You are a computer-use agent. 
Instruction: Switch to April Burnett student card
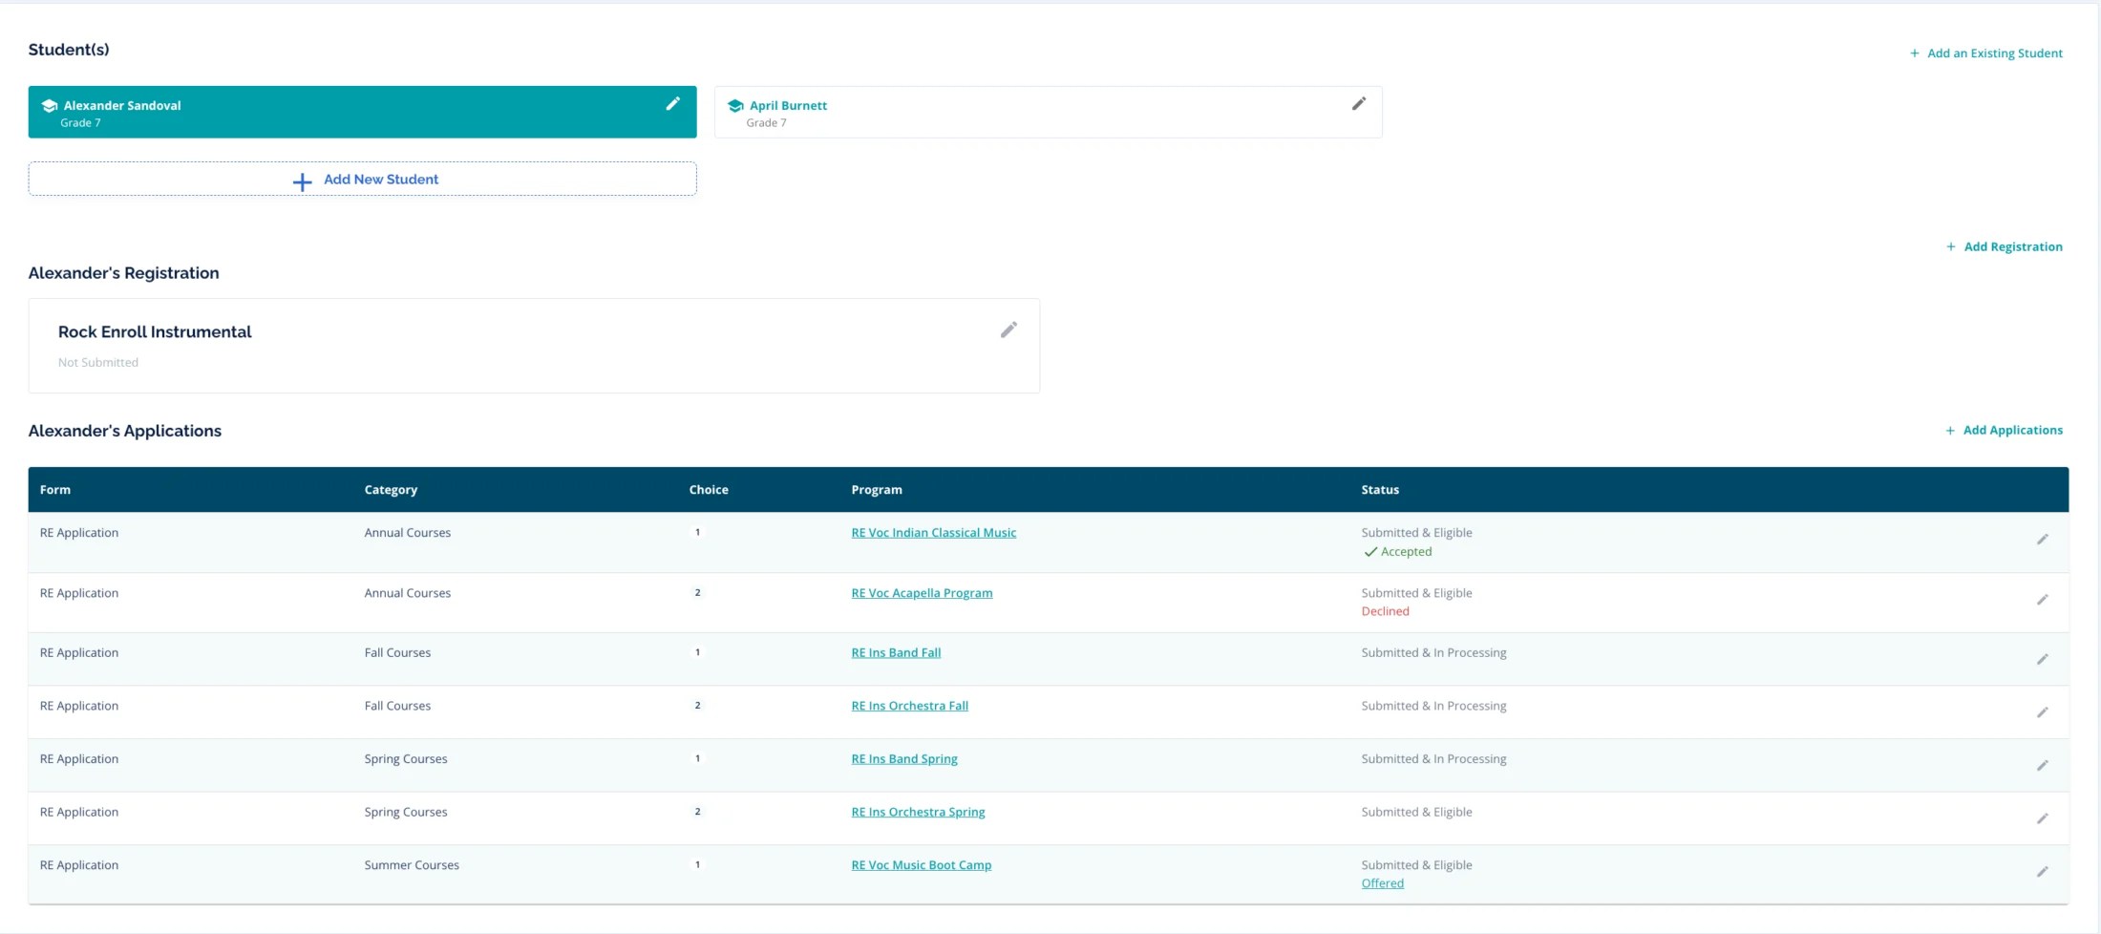pyautogui.click(x=1048, y=112)
